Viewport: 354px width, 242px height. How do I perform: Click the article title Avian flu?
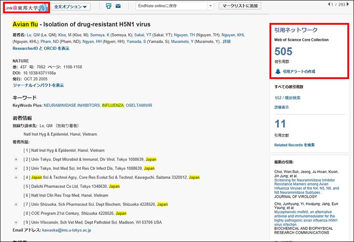pyautogui.click(x=81, y=24)
